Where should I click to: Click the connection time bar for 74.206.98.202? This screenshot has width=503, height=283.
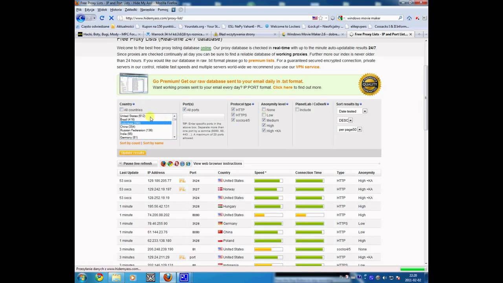tap(310, 215)
